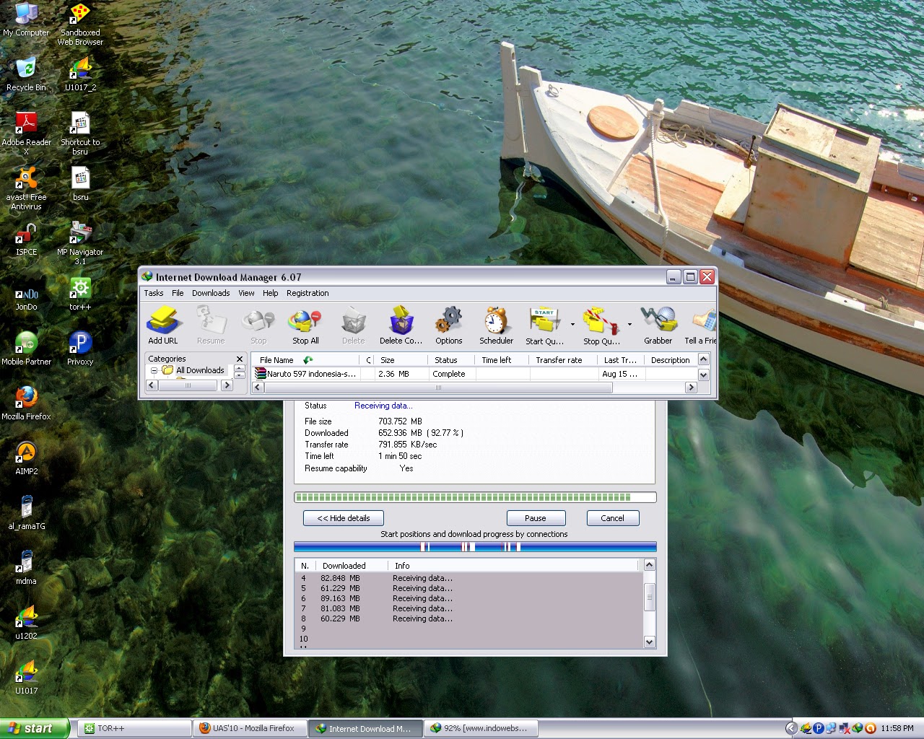Switch to UAS'10 Mozilla Firefox taskbar button
Screen dimensions: 924x739
coord(250,729)
